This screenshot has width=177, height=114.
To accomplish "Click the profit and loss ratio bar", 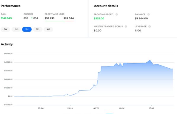I will point(59,21).
